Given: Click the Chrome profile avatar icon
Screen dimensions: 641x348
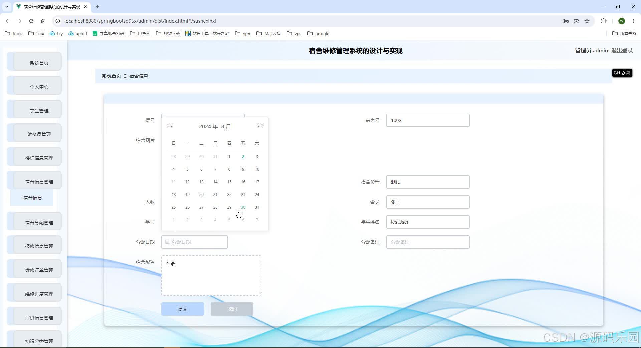Looking at the screenshot, I should coord(621,21).
